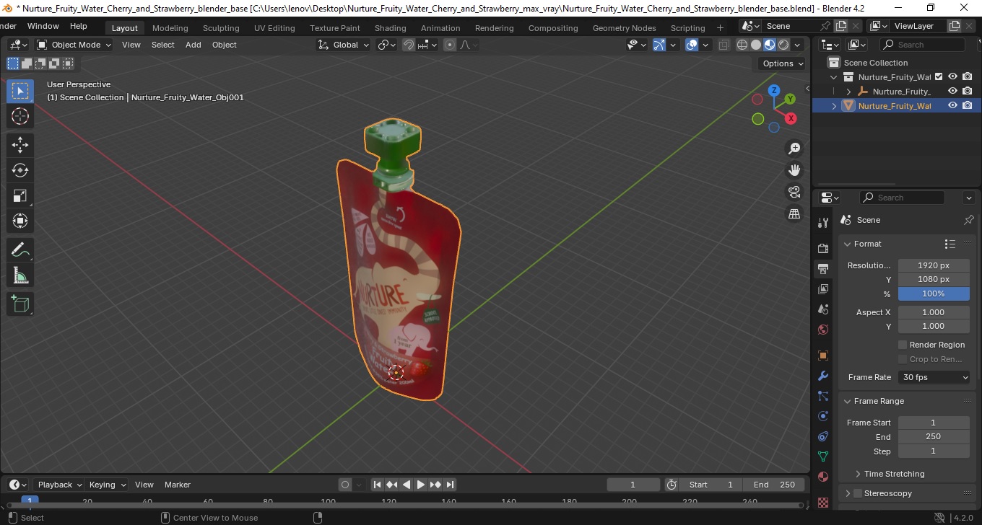Toggle camera view icon
The height and width of the screenshot is (525, 982).
794,192
